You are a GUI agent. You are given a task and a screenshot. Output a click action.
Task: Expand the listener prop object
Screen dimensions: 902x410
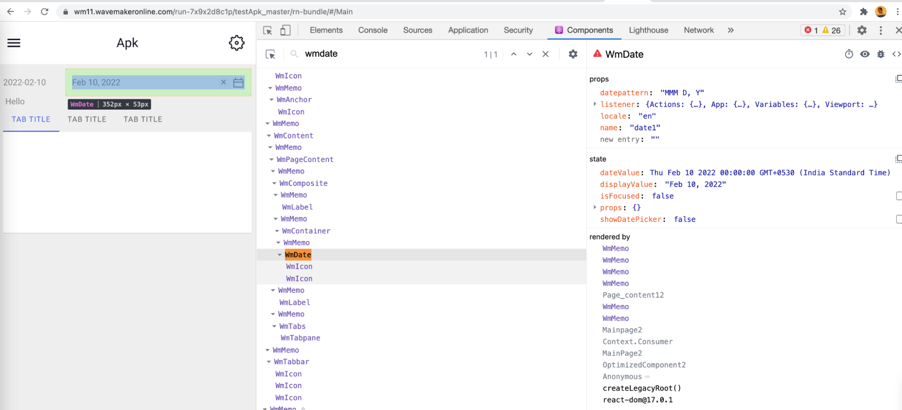tap(595, 104)
